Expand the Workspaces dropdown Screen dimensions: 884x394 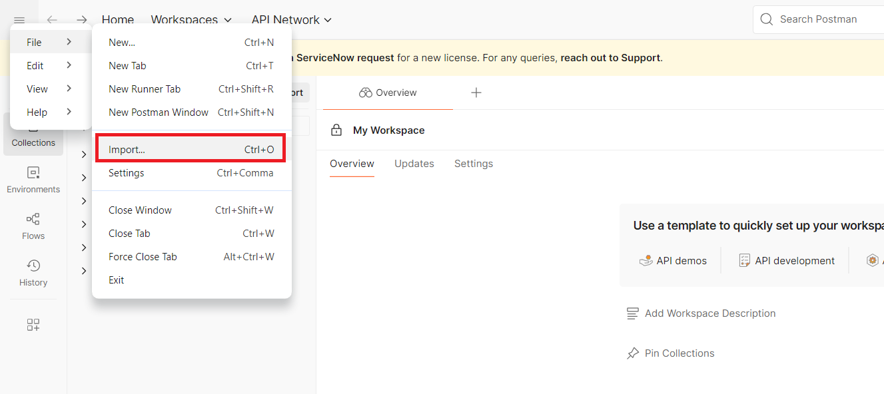(191, 20)
